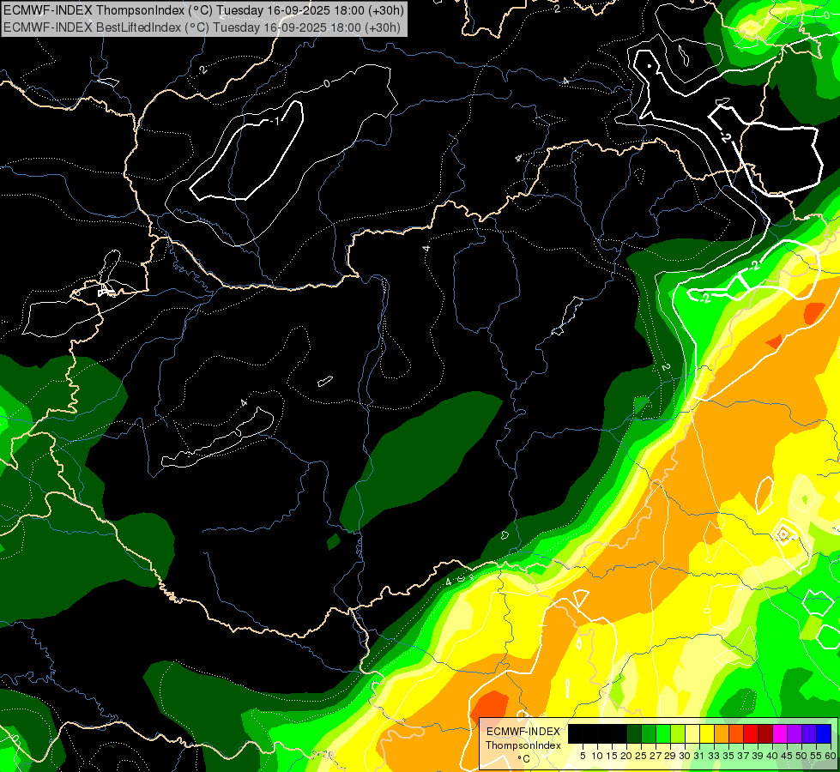Click legend tick value 35
Viewport: 840px width, 772px height.
tap(728, 756)
